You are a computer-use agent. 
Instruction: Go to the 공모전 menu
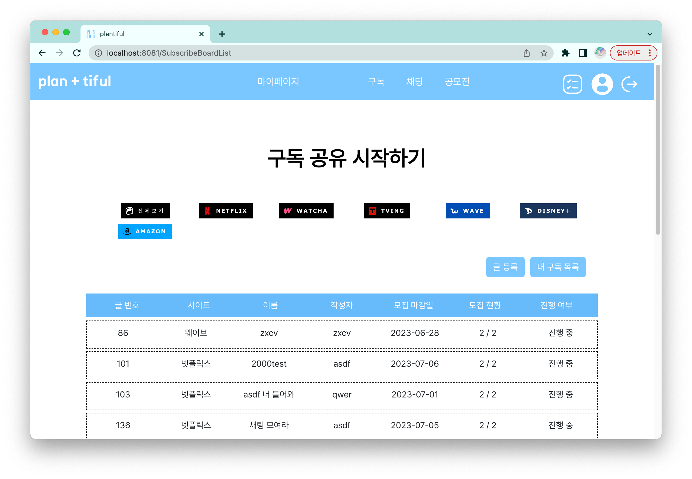click(457, 81)
